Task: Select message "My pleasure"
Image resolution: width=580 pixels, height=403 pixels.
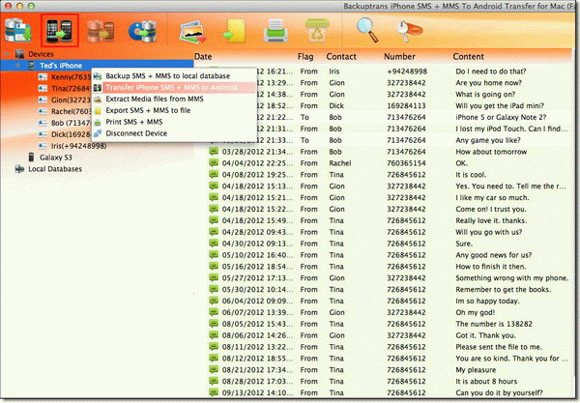Action: pyautogui.click(x=476, y=370)
